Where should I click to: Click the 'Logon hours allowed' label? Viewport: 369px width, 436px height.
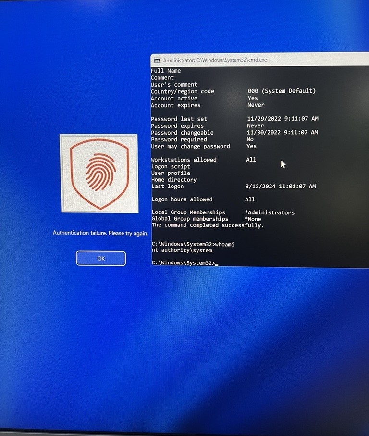point(182,199)
